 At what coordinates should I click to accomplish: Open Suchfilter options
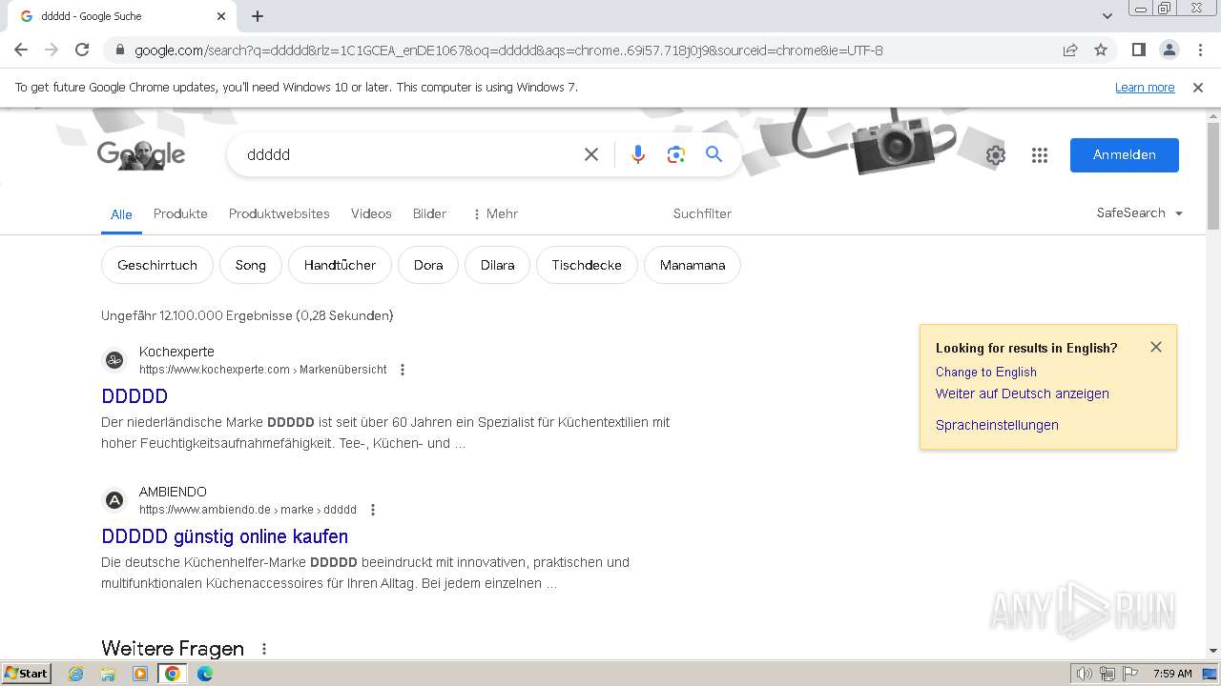[x=702, y=213]
